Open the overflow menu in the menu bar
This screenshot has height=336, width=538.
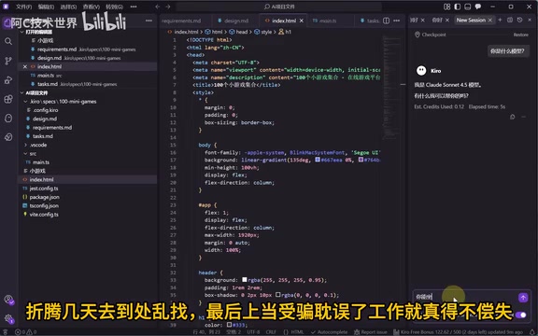tap(134, 7)
